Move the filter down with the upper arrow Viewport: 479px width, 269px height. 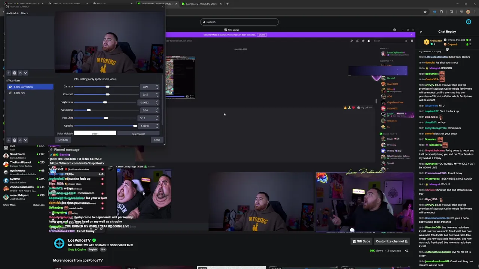(25, 73)
